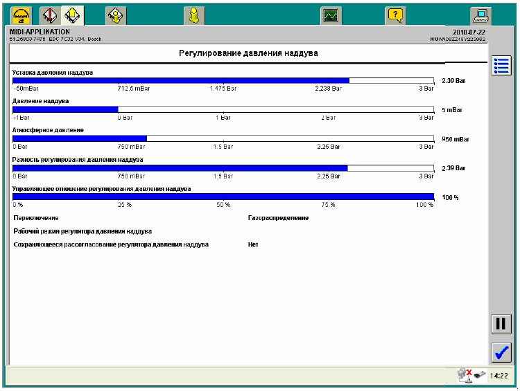Select the Разность регулирования давления наддува bar
Viewport: 520px width, 391px height.
point(223,167)
